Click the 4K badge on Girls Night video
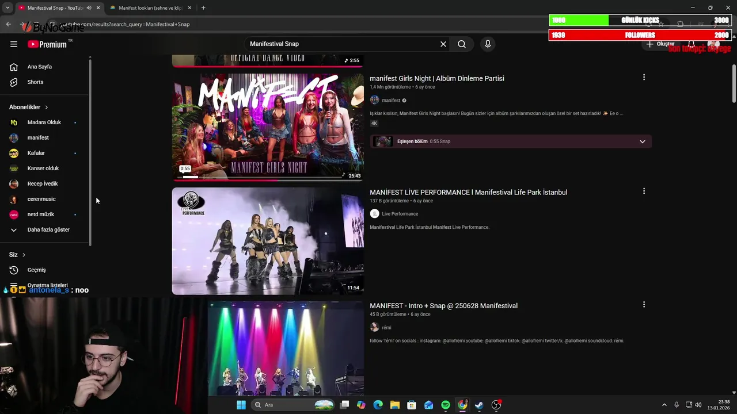The height and width of the screenshot is (414, 737). [x=374, y=124]
